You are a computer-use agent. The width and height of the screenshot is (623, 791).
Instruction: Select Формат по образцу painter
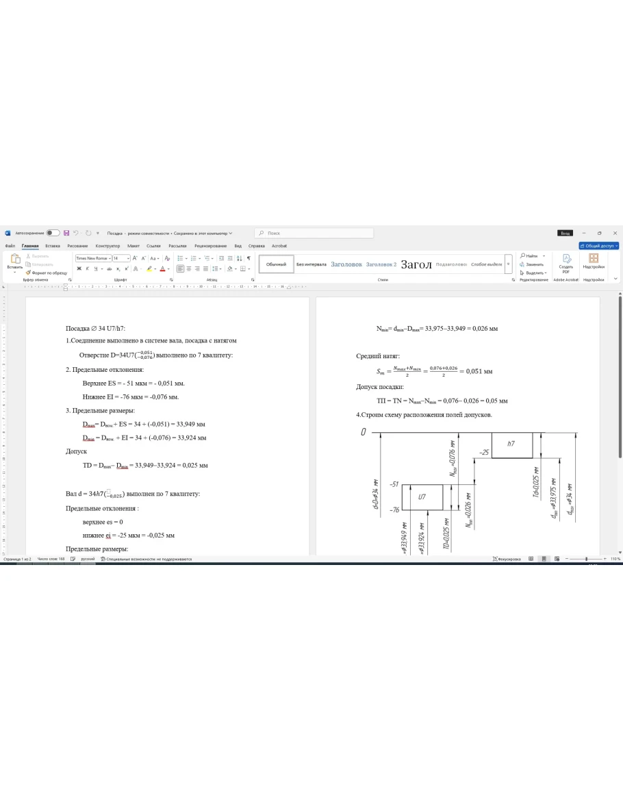[47, 273]
